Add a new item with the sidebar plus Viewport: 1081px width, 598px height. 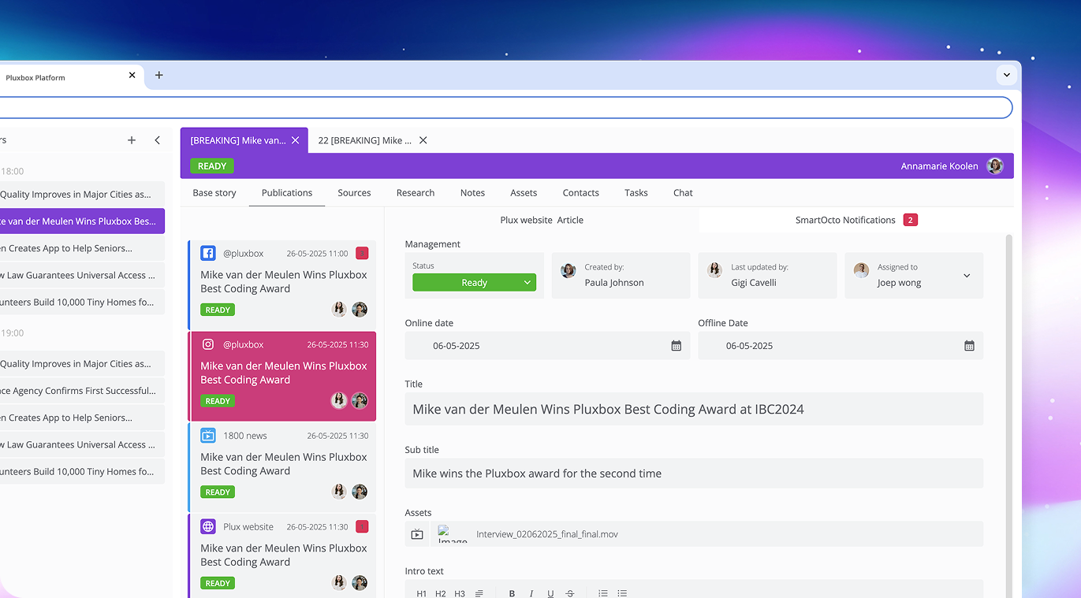point(132,140)
